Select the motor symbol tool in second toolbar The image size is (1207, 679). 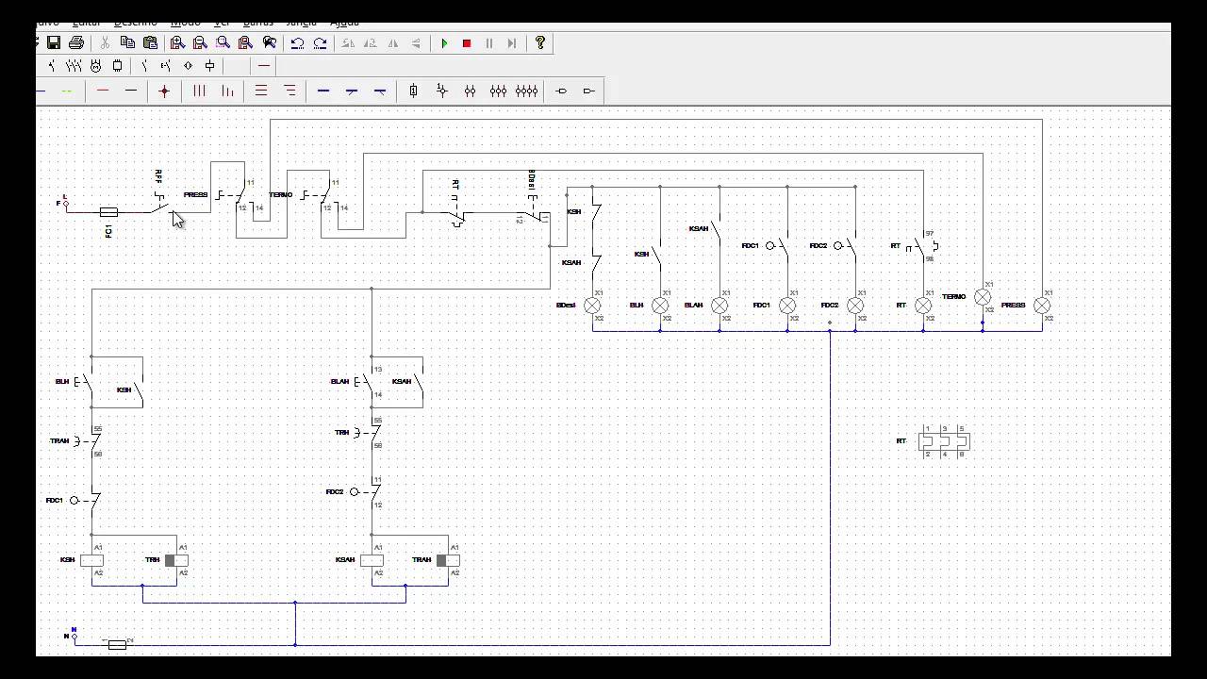click(x=95, y=66)
